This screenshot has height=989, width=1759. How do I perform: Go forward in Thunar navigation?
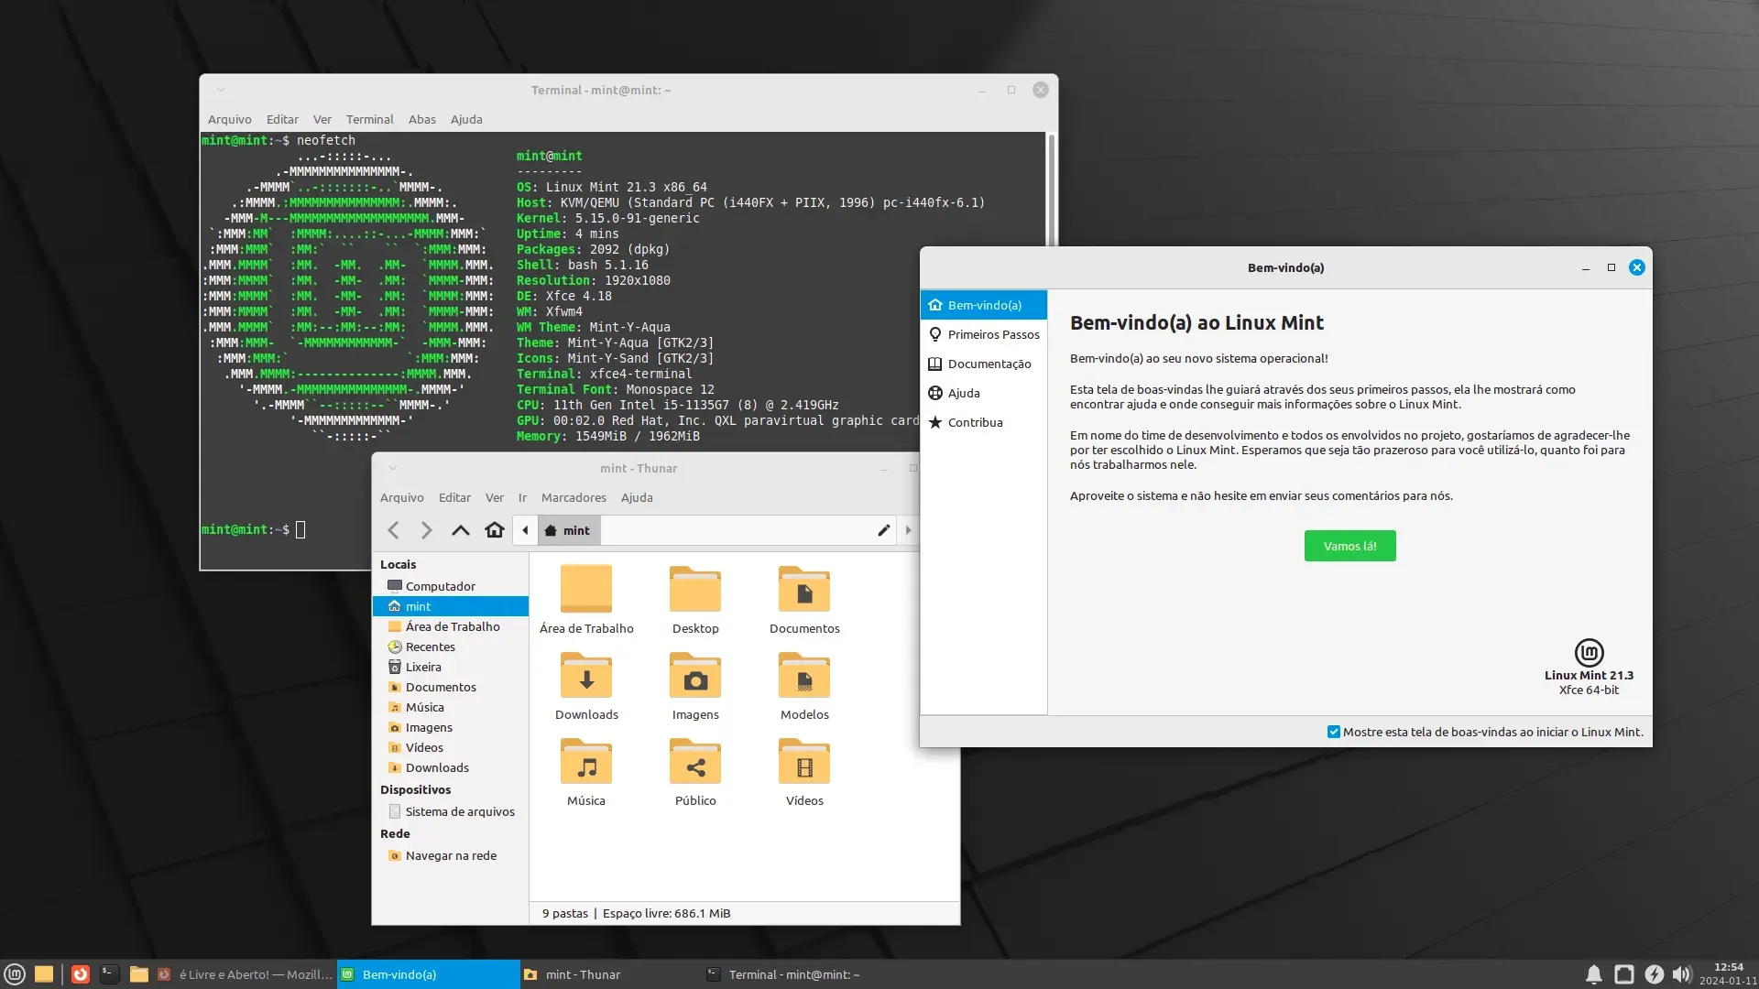pos(426,530)
